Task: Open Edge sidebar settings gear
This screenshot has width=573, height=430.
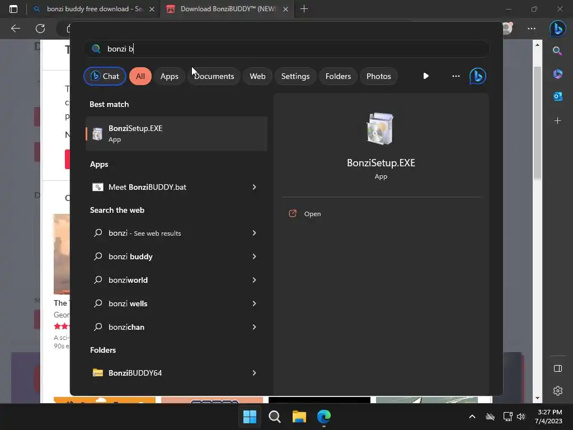Action: pos(558,391)
